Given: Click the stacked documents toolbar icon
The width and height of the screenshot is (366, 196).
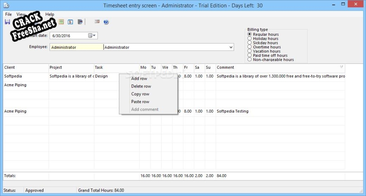Looking at the screenshot, I should pyautogui.click(x=80, y=22).
